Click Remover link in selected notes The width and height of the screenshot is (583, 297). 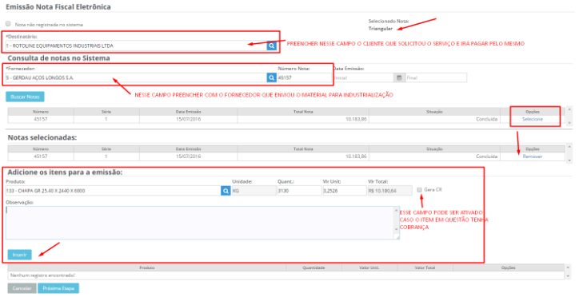[x=533, y=156]
